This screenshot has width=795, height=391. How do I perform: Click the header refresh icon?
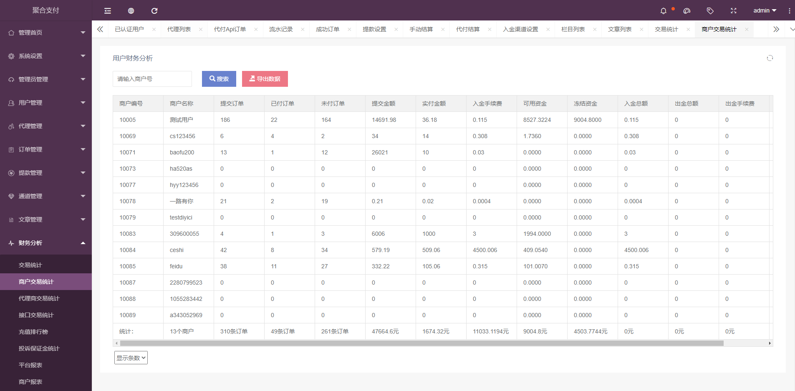[154, 11]
